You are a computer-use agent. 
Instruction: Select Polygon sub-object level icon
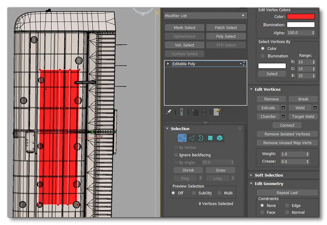pyautogui.click(x=210, y=138)
